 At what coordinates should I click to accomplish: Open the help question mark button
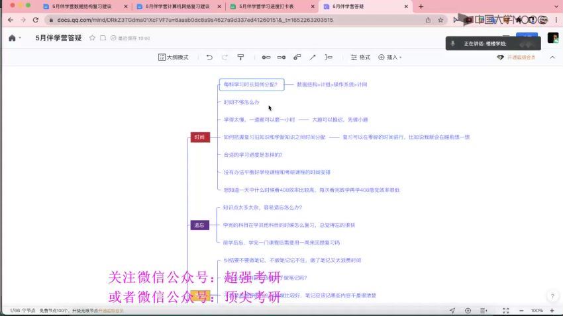(x=552, y=296)
